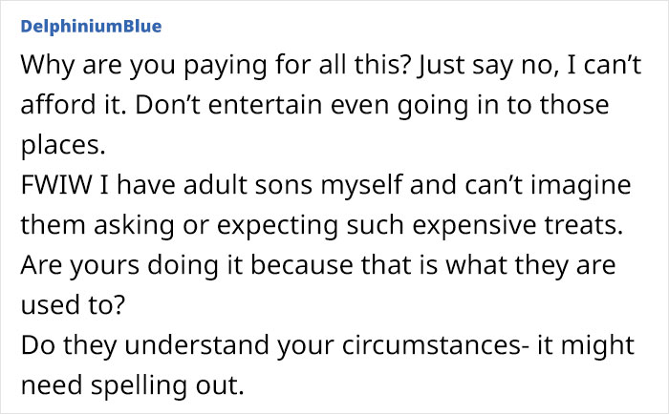The height and width of the screenshot is (414, 669).
Task: Click the word "places." on the third line
Action: pyautogui.click(x=63, y=146)
